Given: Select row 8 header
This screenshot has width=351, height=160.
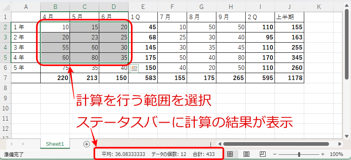Looking at the screenshot, I should coord(6,88).
